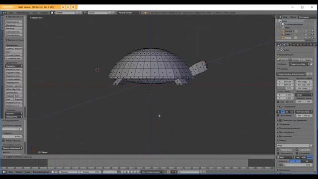The image size is (318, 179).
Task: Select 5 anti-aliasing samples
Action: [279, 112]
